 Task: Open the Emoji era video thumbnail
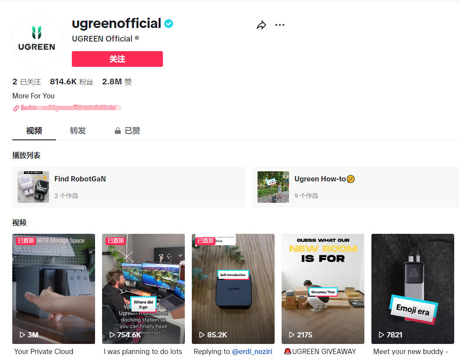coord(413,288)
